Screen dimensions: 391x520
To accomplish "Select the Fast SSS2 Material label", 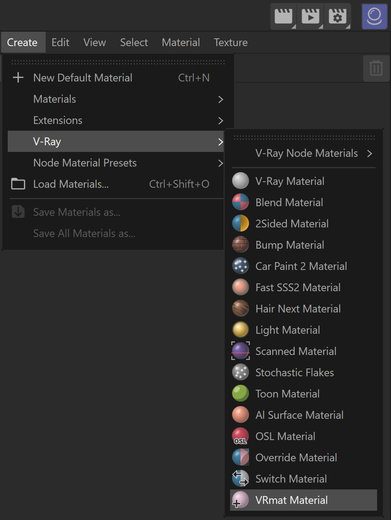I will click(x=298, y=287).
